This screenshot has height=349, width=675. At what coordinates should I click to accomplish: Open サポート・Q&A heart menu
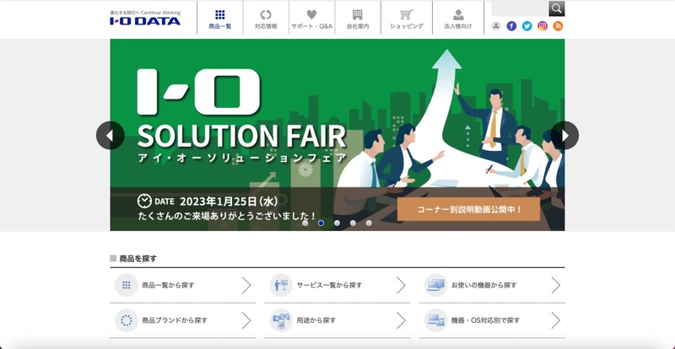311,19
